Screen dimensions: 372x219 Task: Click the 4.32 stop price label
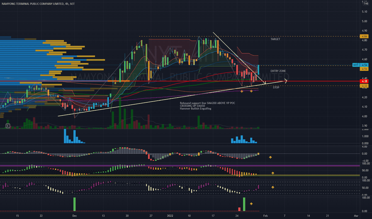pos(364,86)
